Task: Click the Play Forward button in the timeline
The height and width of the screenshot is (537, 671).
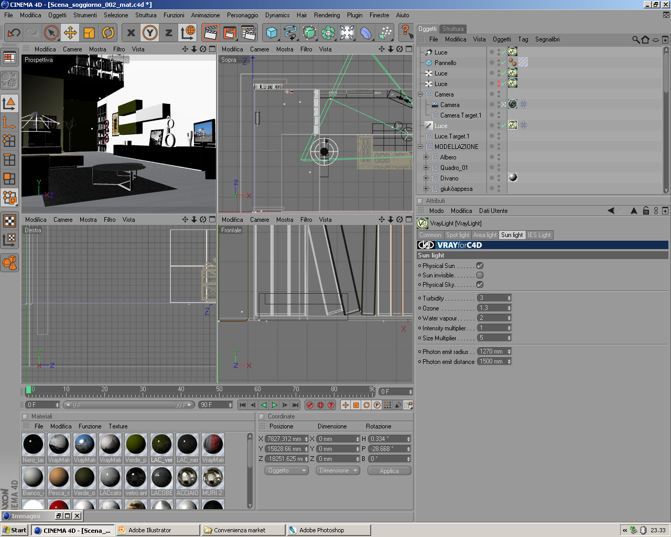Action: pos(274,405)
